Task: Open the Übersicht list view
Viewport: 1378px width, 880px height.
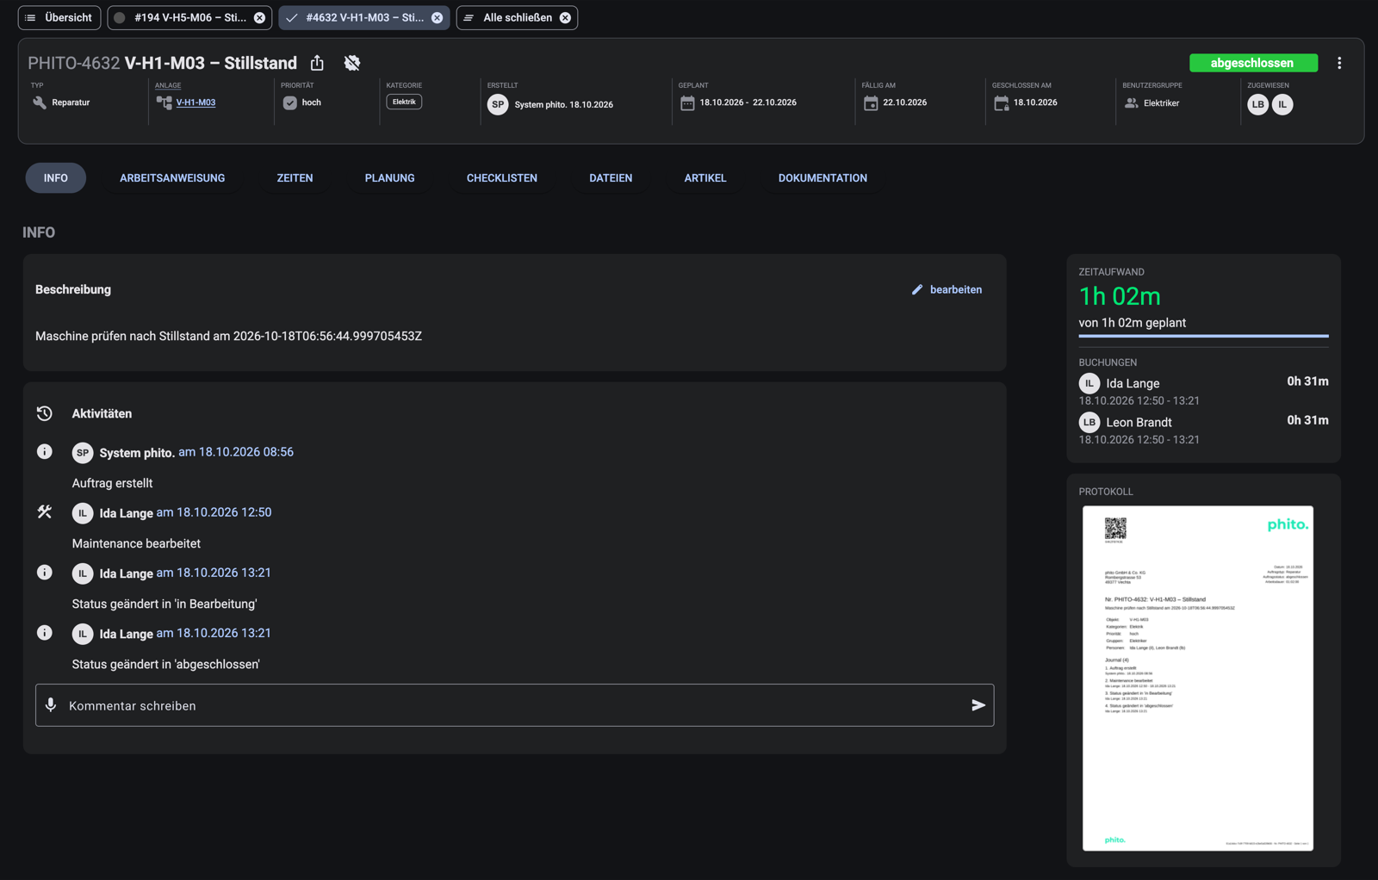Action: [59, 17]
